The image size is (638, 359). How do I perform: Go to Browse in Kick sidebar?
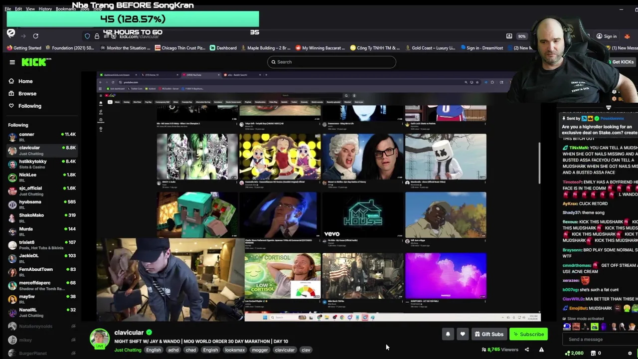pyautogui.click(x=27, y=94)
